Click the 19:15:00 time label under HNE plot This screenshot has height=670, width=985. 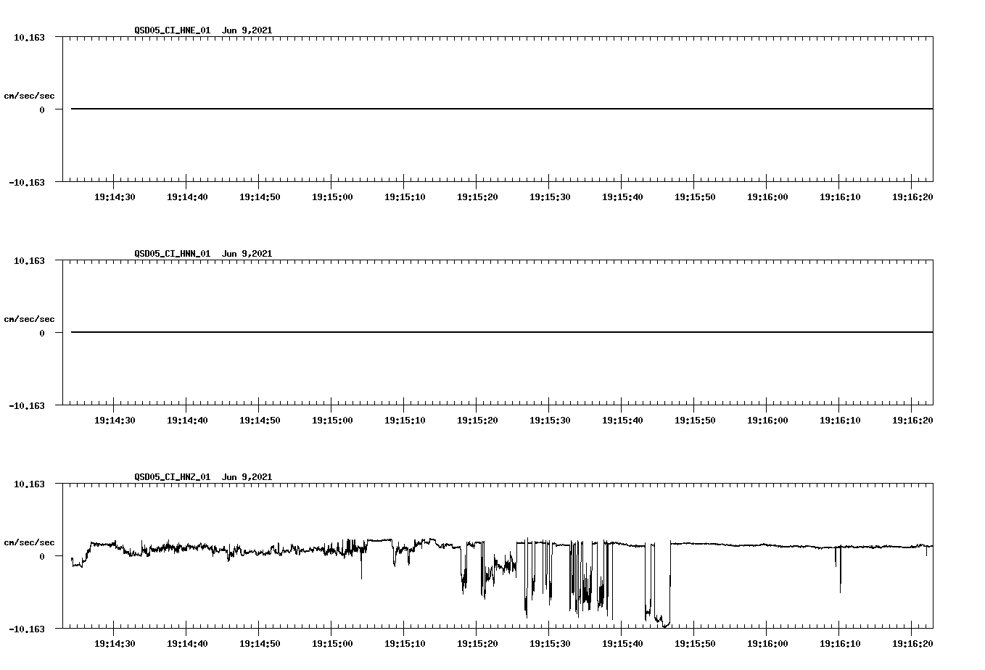[x=332, y=197]
